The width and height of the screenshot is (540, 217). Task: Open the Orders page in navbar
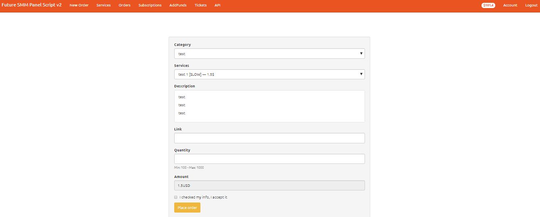(x=125, y=5)
